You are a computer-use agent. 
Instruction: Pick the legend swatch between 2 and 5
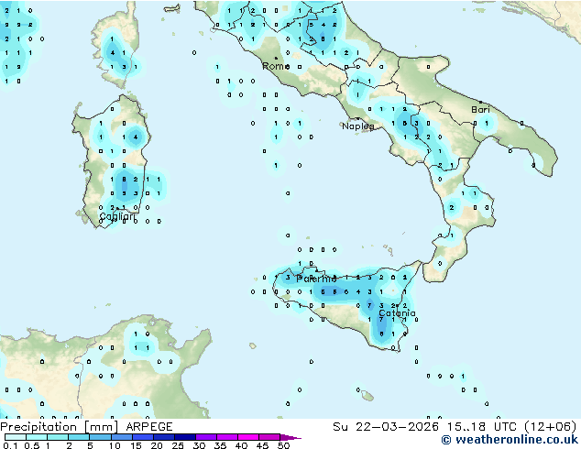pos(79,437)
